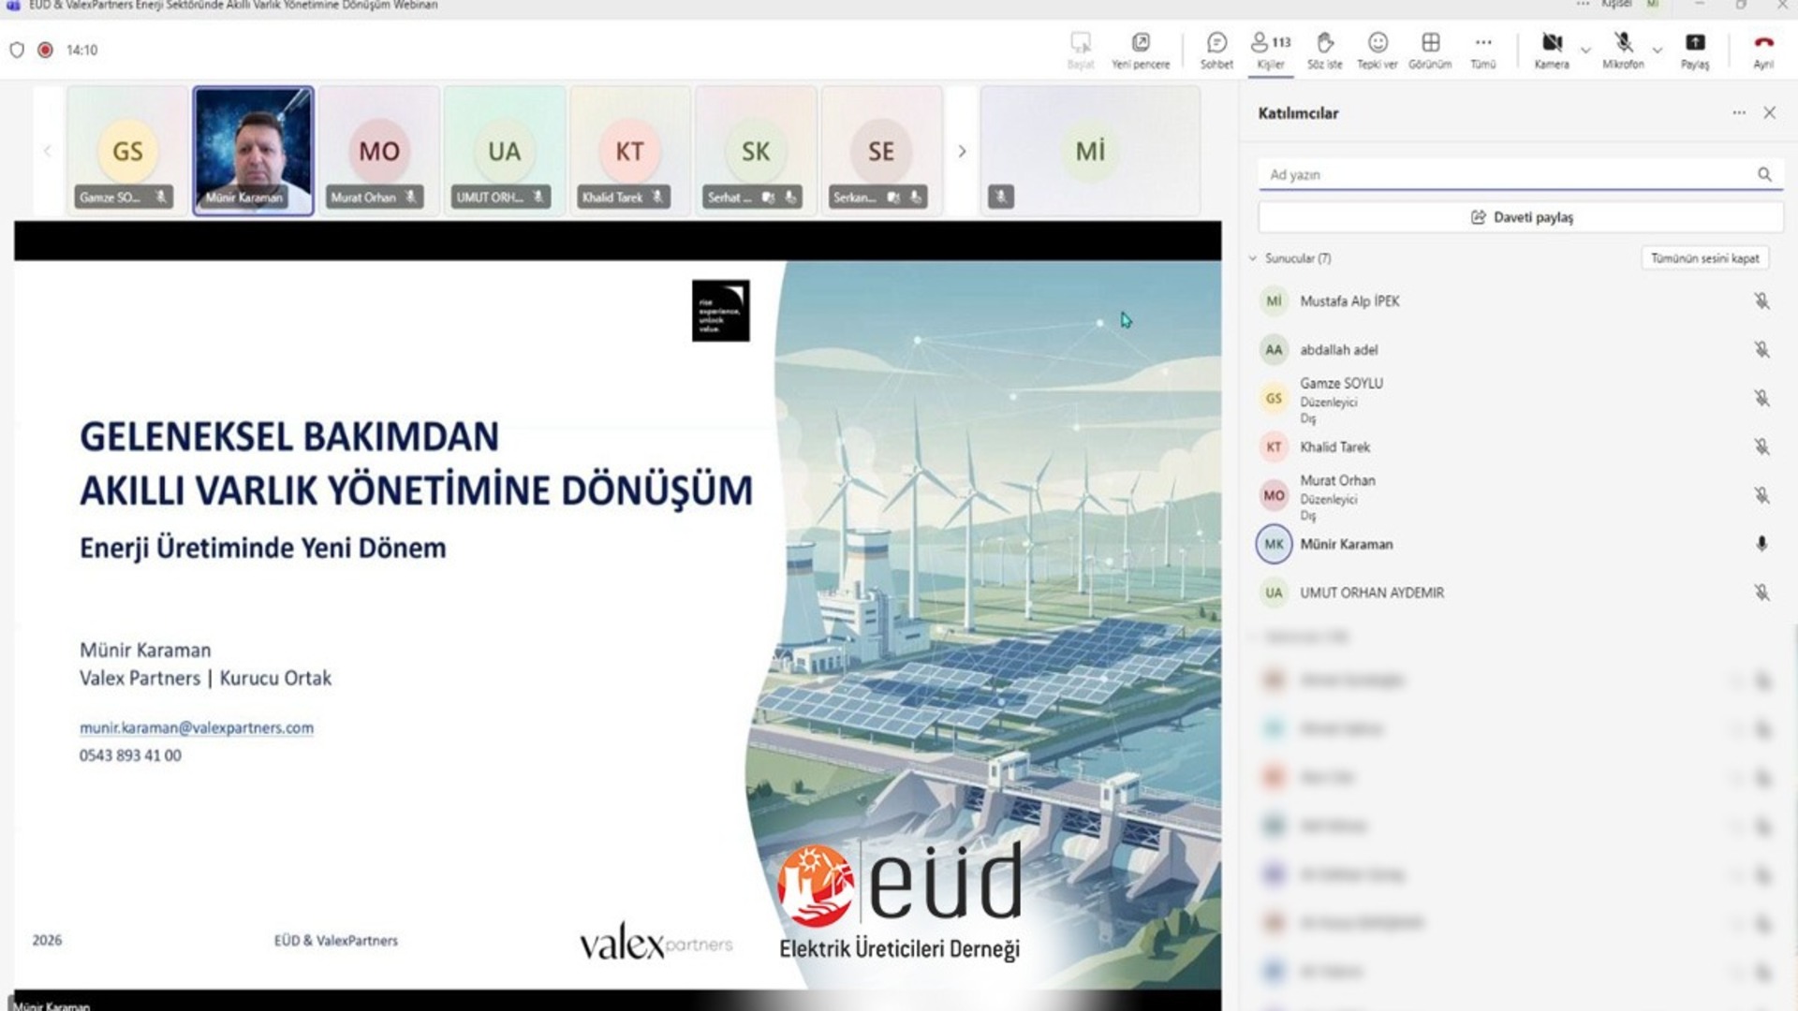Screen dimensions: 1798x1011
Task: Mute Münir Karaman's microphone in participant list
Action: (x=1761, y=544)
